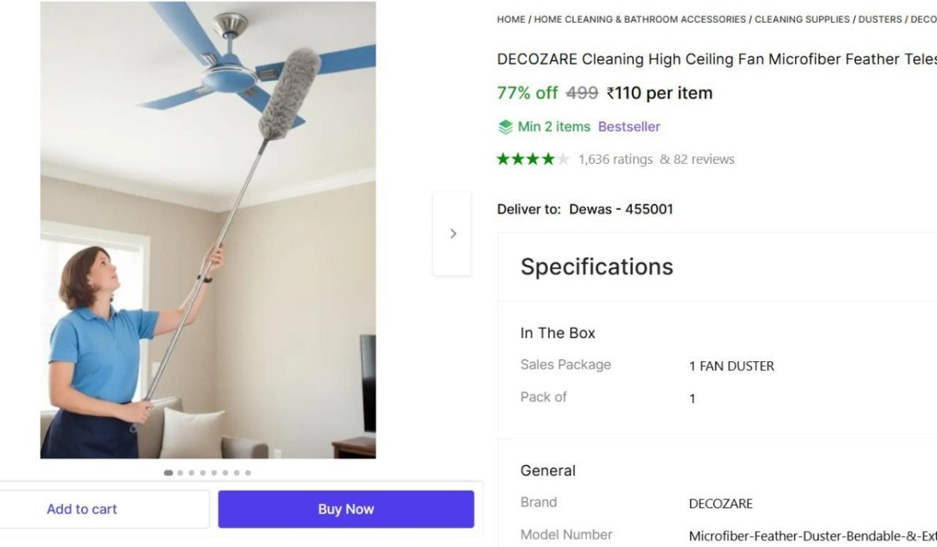Viewport: 937px width, 547px height.
Task: Open the Cleaning Supplies breadcrumb
Action: (x=802, y=20)
